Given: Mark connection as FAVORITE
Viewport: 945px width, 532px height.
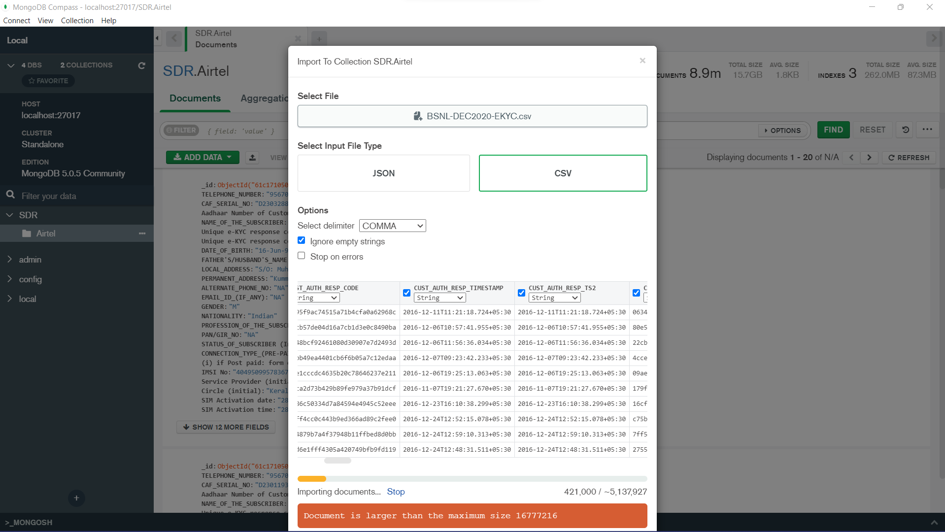Looking at the screenshot, I should (48, 81).
